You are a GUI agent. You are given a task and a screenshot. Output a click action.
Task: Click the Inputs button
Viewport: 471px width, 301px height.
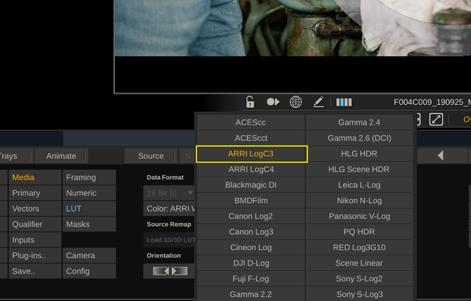pos(35,240)
